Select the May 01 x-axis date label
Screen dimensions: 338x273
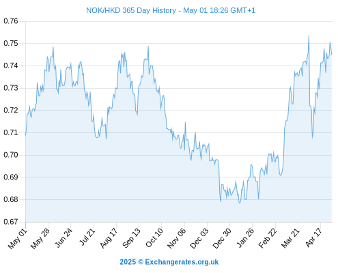coord(18,239)
